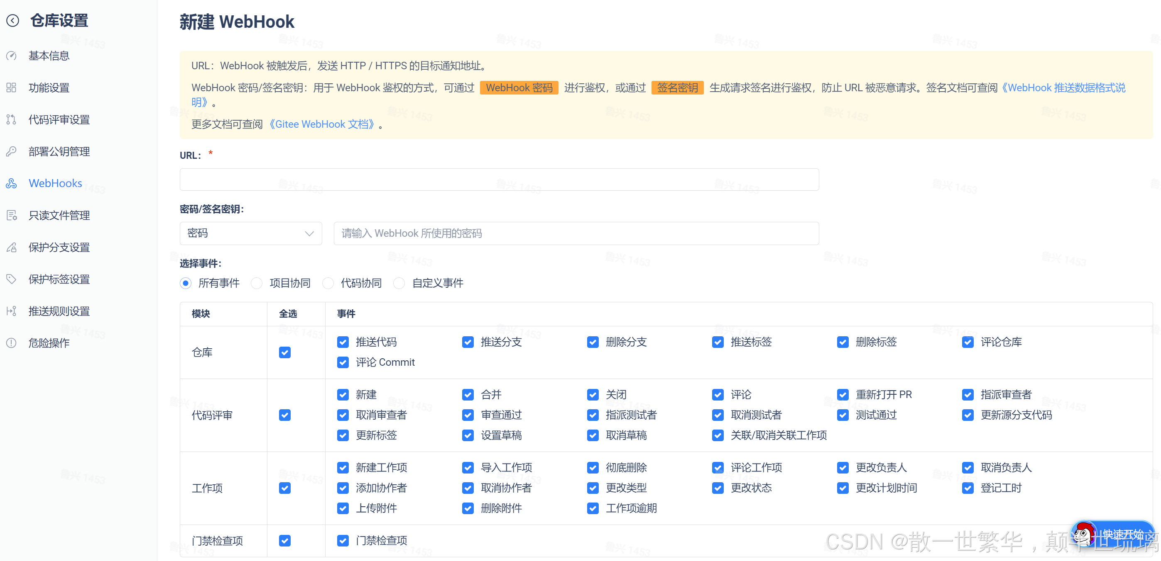Toggle select-all checkbox for 仓库 module
1161x561 pixels.
284,352
